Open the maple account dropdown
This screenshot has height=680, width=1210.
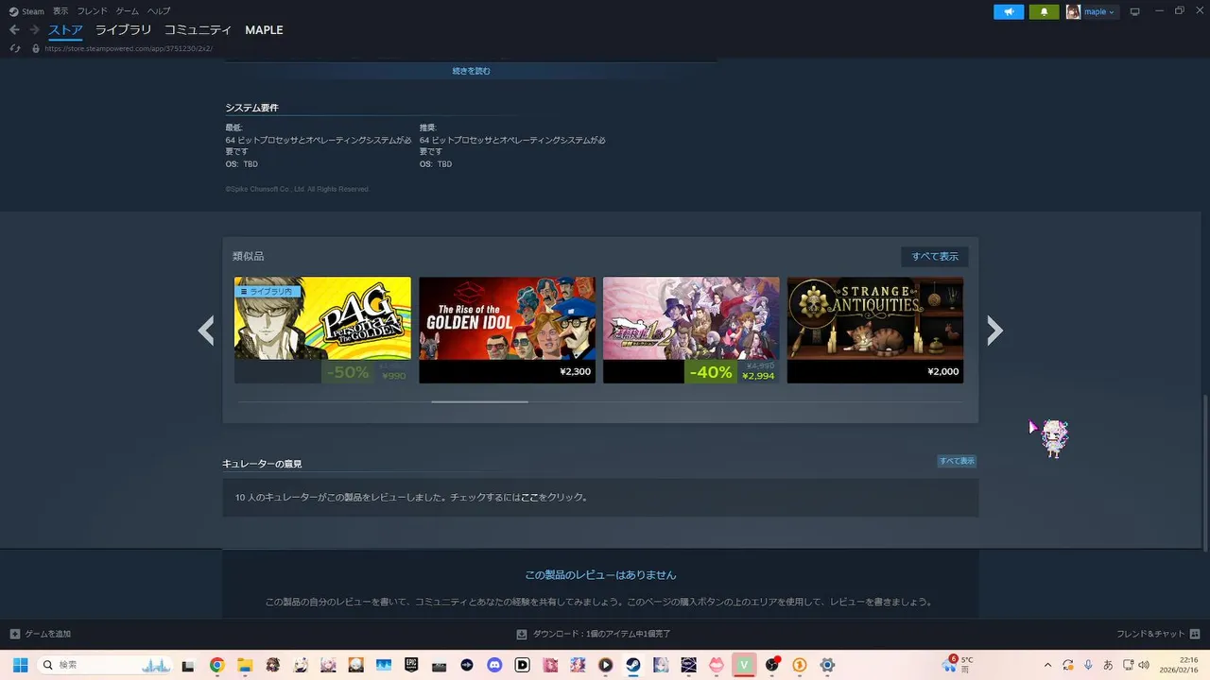pyautogui.click(x=1091, y=11)
